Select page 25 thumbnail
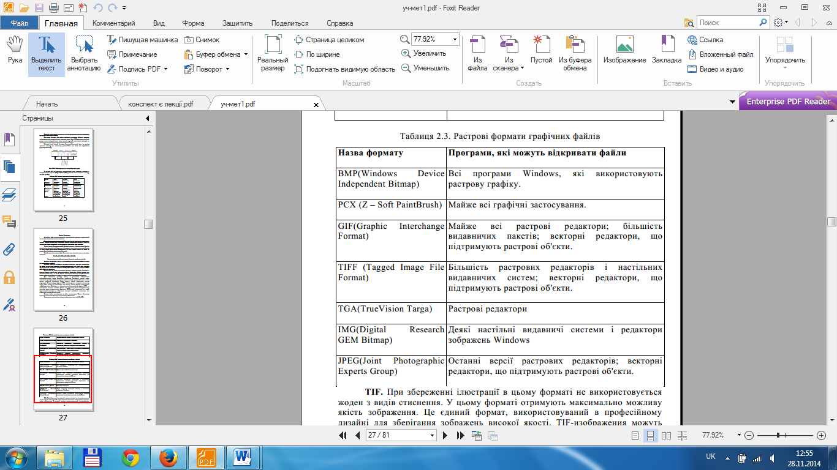The width and height of the screenshot is (837, 470). click(x=62, y=169)
